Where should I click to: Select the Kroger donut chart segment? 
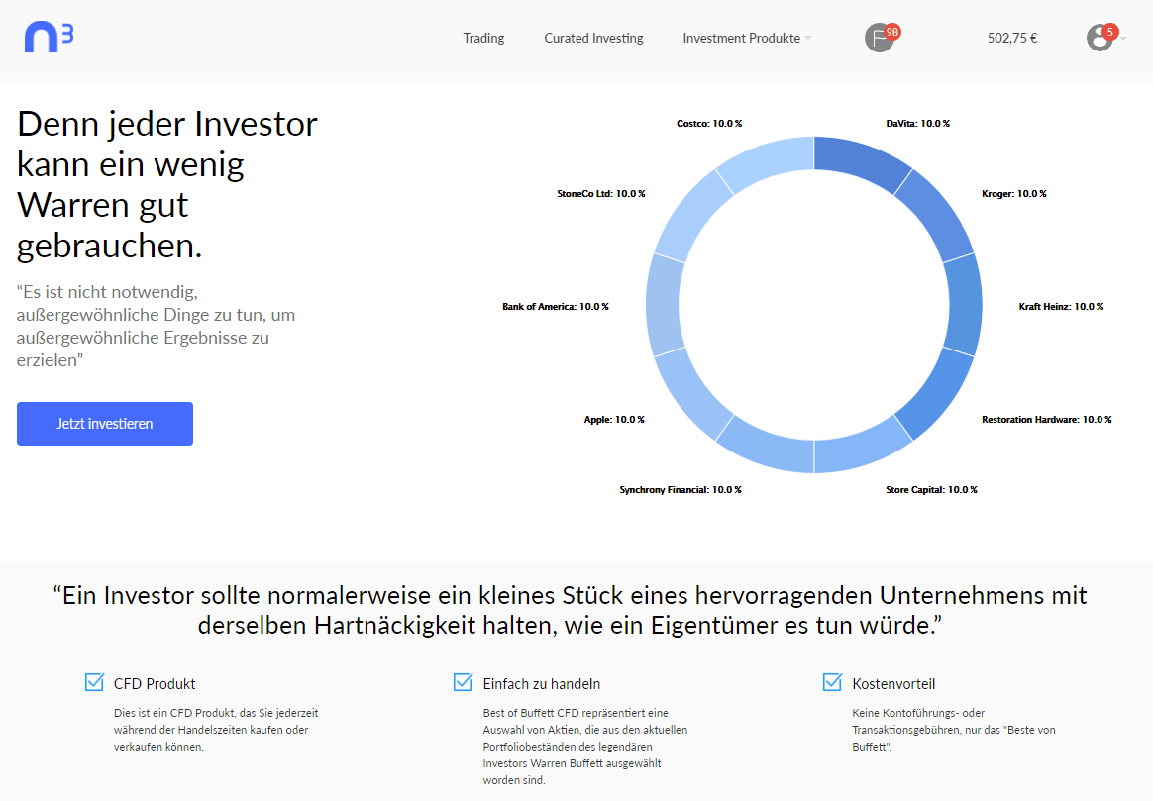[x=936, y=213]
